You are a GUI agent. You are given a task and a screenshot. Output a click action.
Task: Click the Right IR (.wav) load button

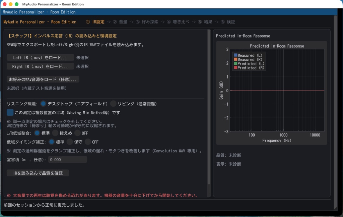[x=40, y=66]
